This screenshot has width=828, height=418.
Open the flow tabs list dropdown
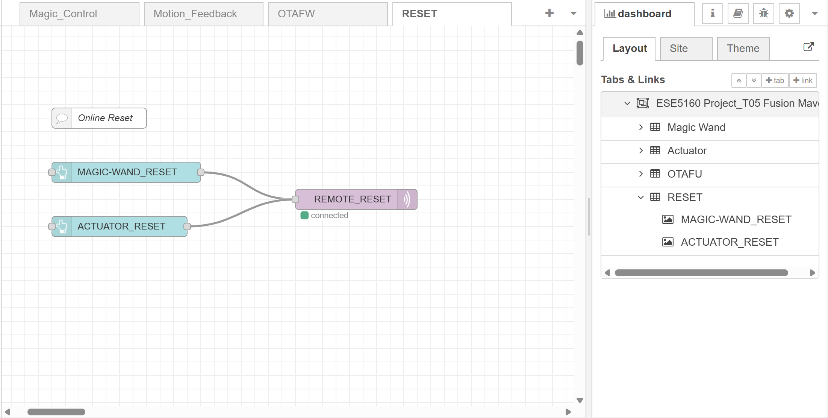coord(573,13)
